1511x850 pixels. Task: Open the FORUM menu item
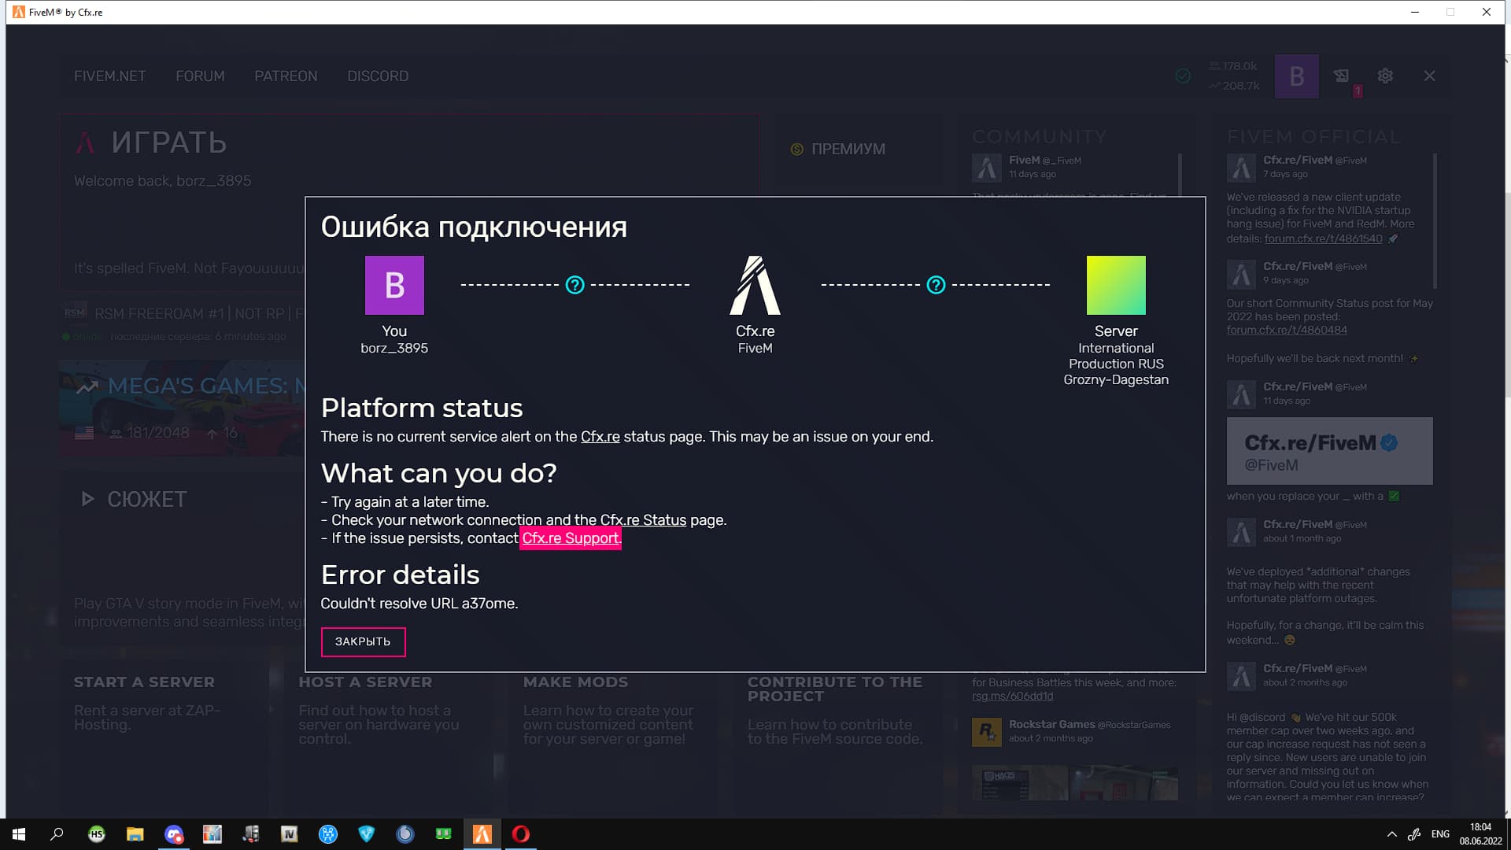200,76
